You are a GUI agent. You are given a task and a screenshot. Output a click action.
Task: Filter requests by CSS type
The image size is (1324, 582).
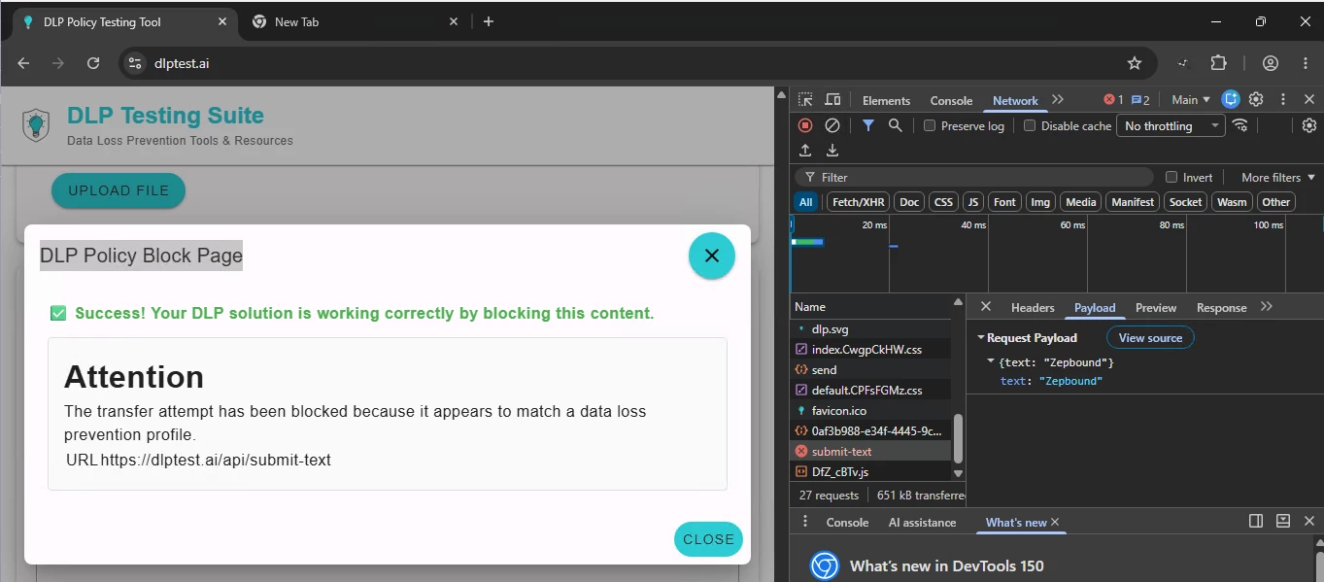[942, 202]
